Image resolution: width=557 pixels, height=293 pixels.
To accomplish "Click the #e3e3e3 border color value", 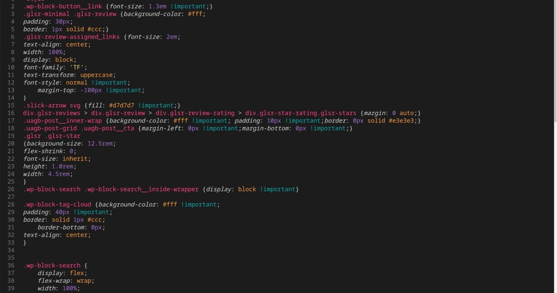I will click(x=403, y=121).
